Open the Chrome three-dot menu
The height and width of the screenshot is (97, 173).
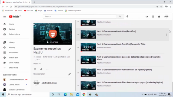171,6
